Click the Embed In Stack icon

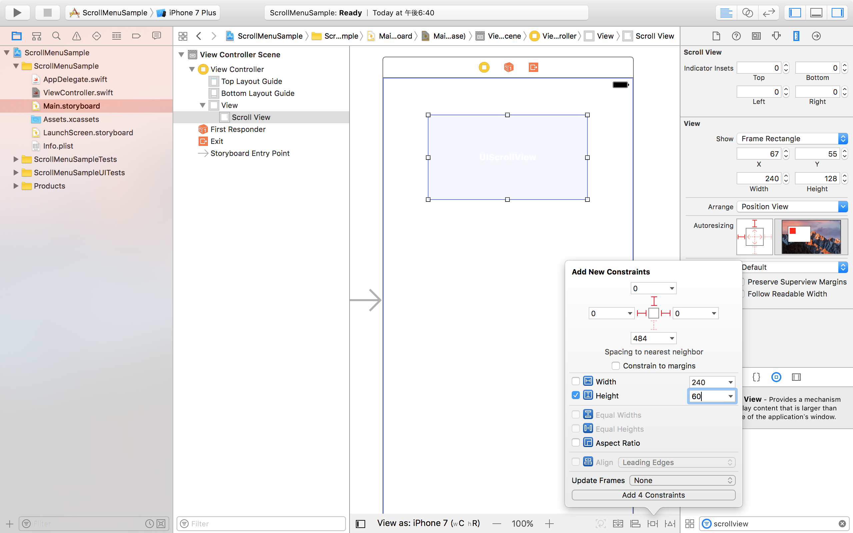(618, 523)
